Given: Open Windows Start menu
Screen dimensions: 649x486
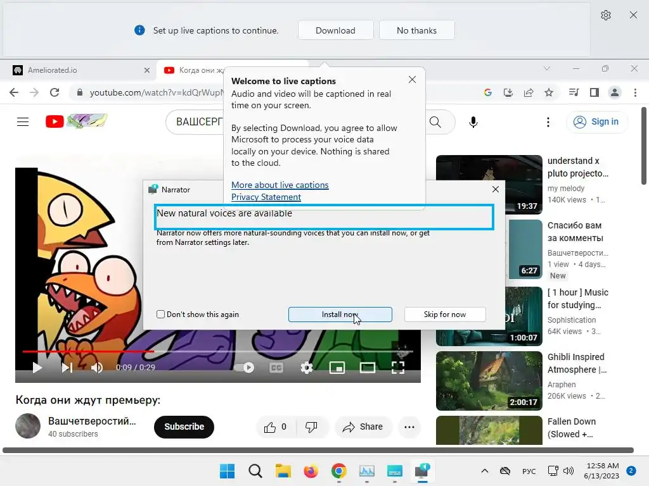Looking at the screenshot, I should [x=228, y=471].
